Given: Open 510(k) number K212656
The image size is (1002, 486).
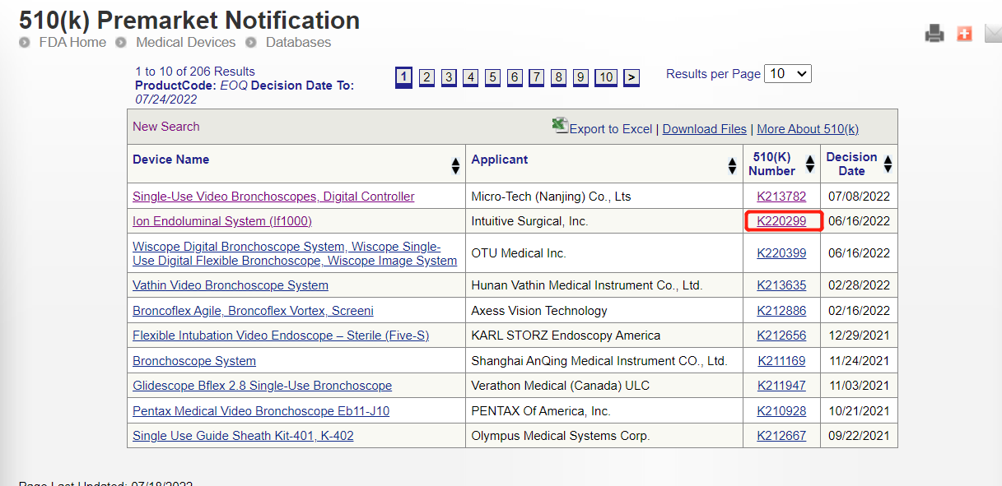Looking at the screenshot, I should [x=781, y=336].
